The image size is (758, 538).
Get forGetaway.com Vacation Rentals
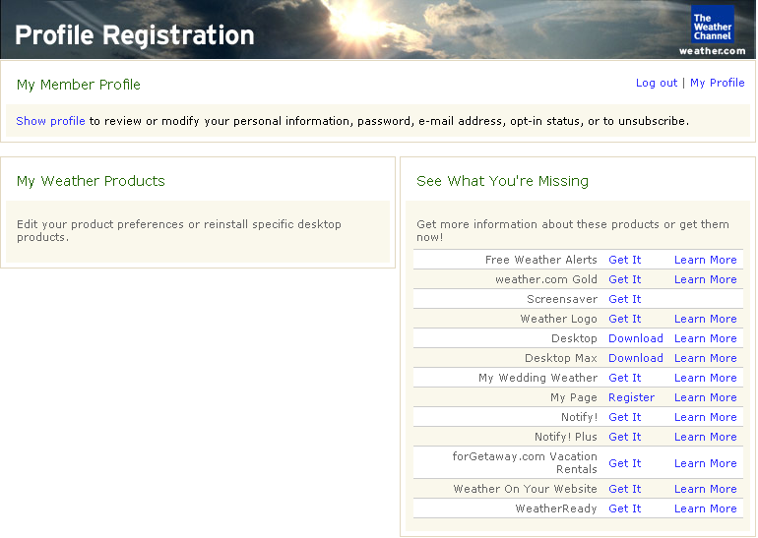(624, 463)
